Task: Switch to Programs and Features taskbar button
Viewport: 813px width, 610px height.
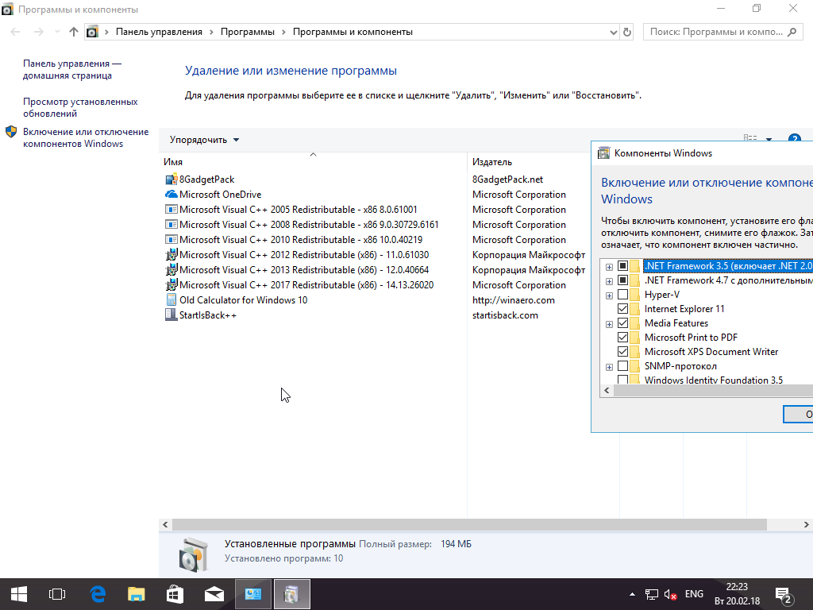Action: click(x=292, y=594)
